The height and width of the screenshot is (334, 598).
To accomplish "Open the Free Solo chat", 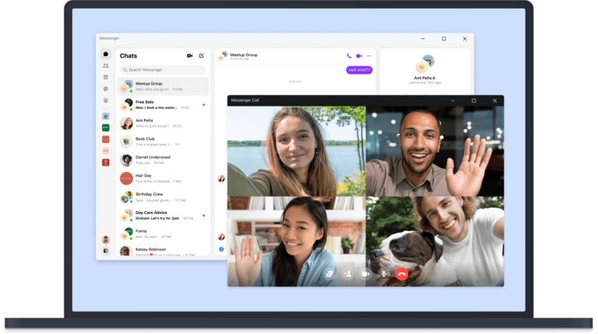I will pos(163,105).
